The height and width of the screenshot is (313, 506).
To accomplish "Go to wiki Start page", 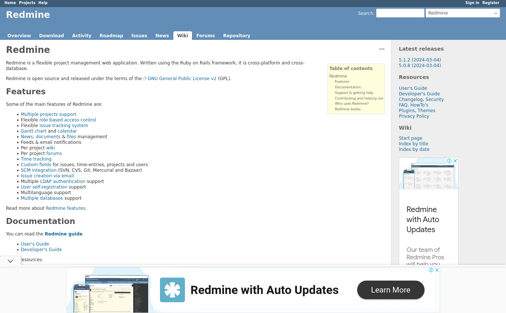I will click(410, 138).
